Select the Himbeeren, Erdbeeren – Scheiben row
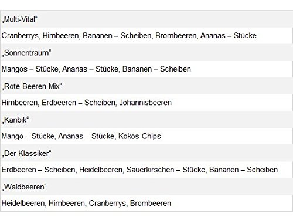 point(146,103)
